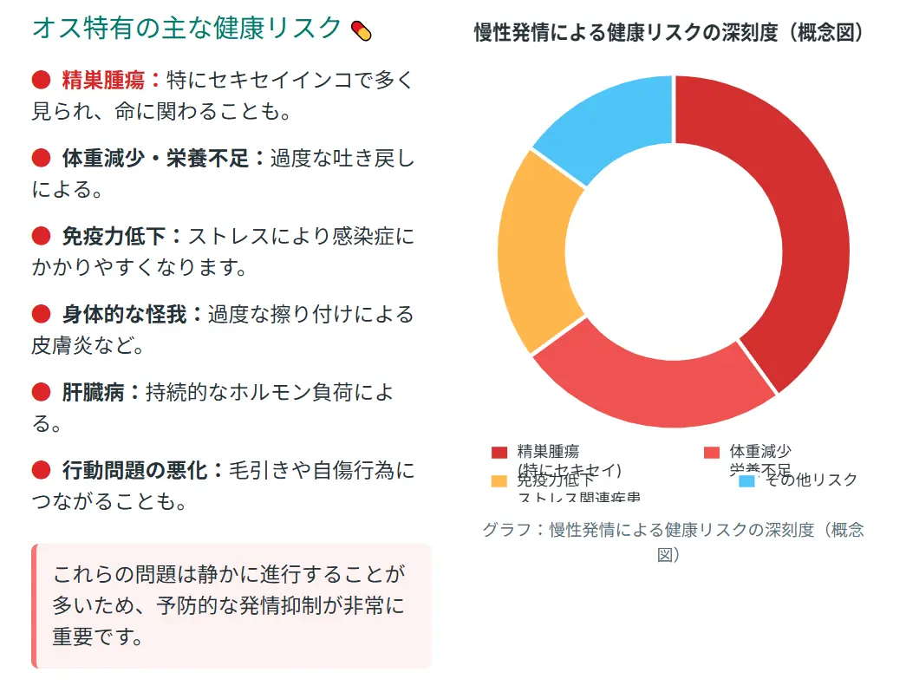Image resolution: width=906 pixels, height=692 pixels.
Task: Click the pink note box about 発情抑制
Action: (231, 606)
